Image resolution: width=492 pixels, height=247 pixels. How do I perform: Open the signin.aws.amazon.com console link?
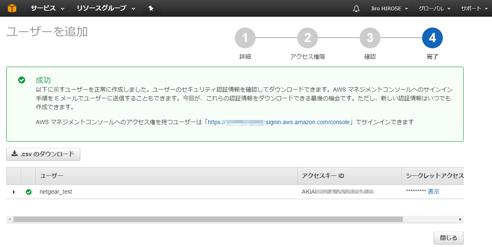point(278,122)
